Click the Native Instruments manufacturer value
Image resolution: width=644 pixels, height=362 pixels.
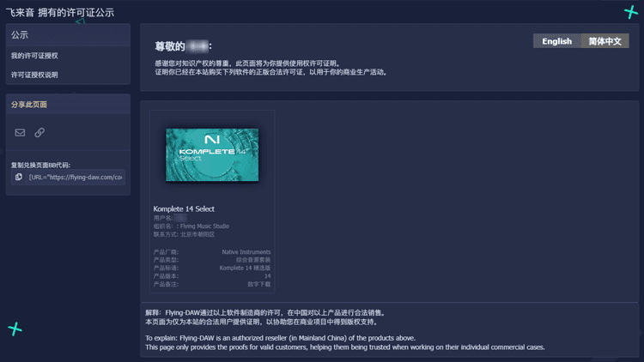(x=246, y=252)
